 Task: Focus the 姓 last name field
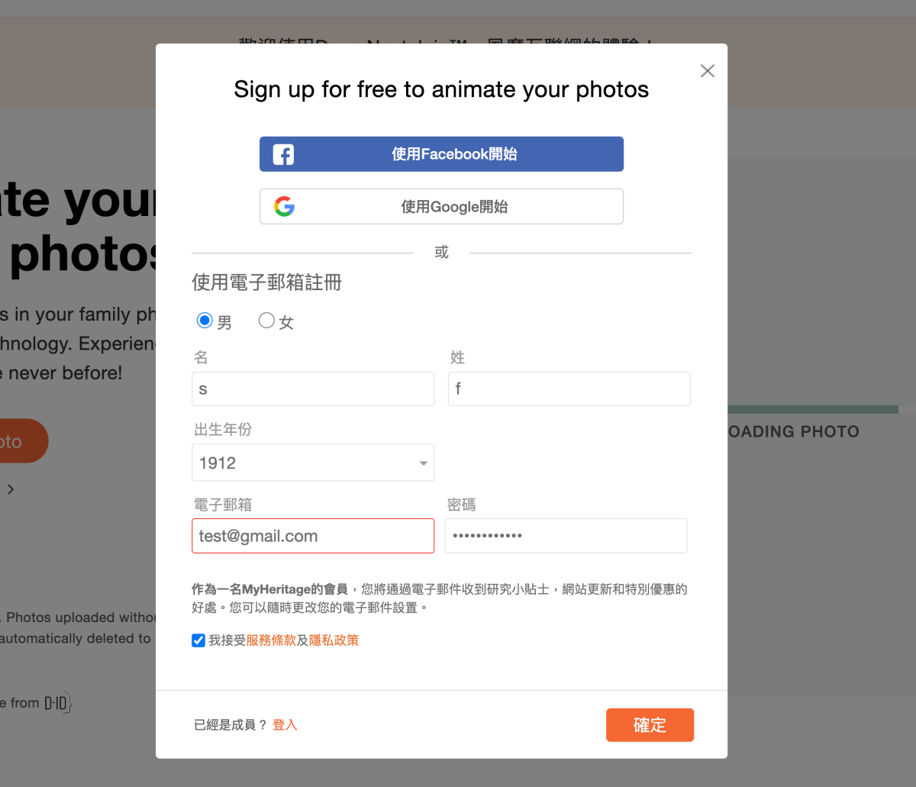(x=569, y=389)
